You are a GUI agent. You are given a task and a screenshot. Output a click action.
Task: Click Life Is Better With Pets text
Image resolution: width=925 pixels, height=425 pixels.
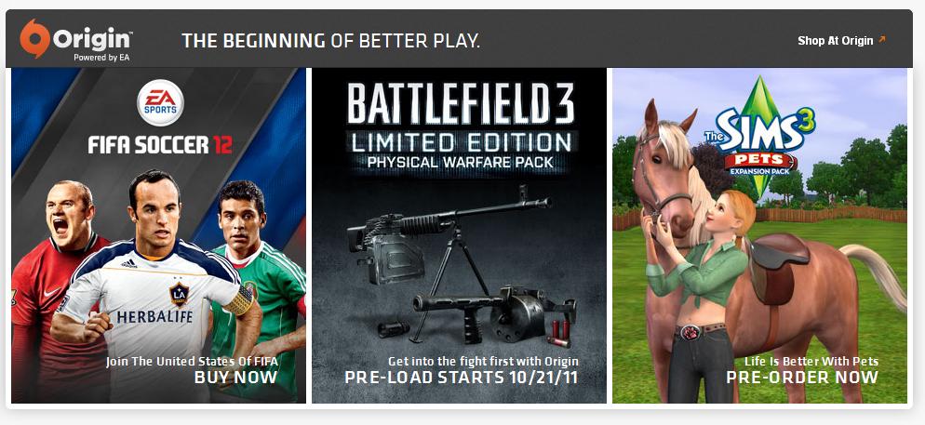coord(811,362)
